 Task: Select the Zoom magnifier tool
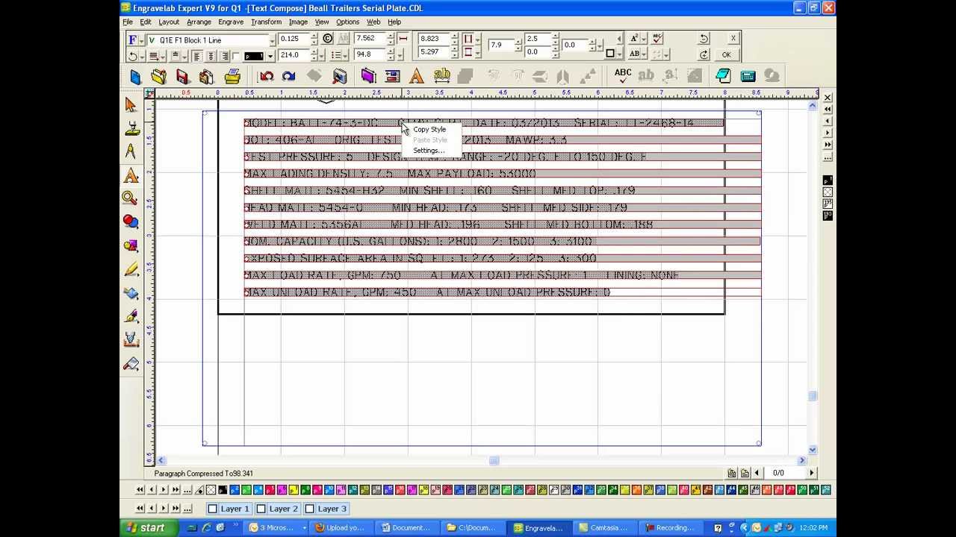click(x=131, y=198)
